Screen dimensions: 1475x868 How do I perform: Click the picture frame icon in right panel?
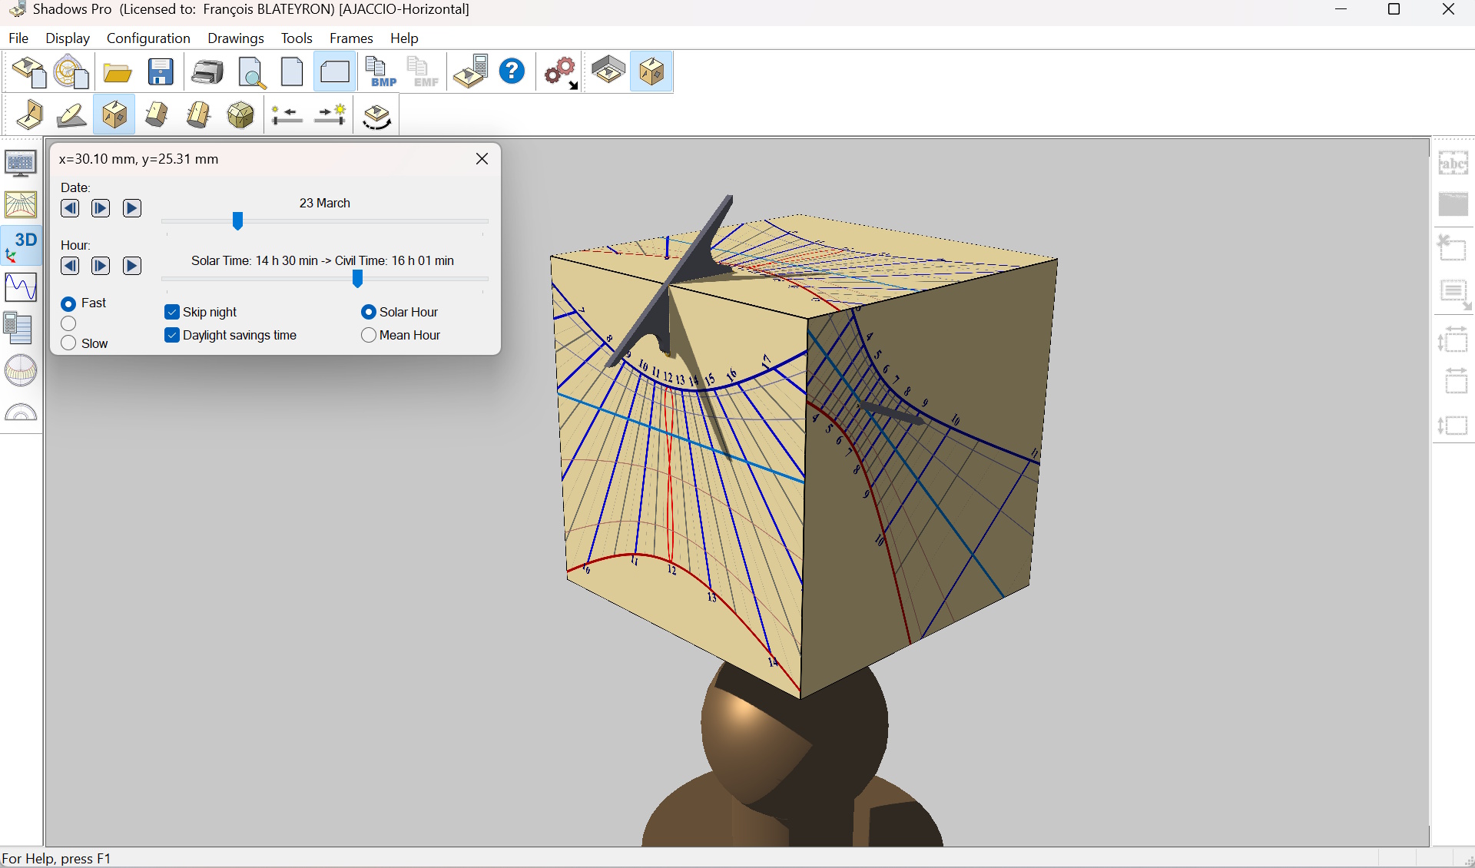[1453, 204]
